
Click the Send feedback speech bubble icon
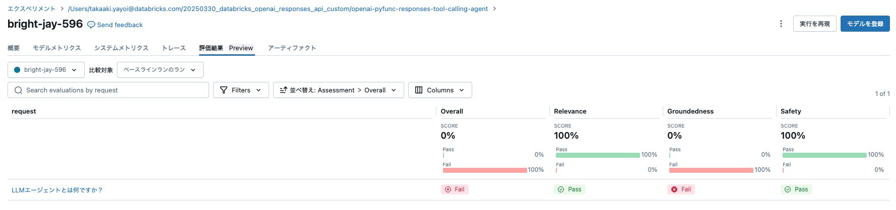pyautogui.click(x=91, y=25)
